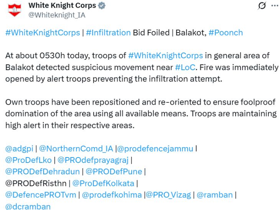Open the @PRODefPune mention
280x210 pixels.
coord(114,172)
